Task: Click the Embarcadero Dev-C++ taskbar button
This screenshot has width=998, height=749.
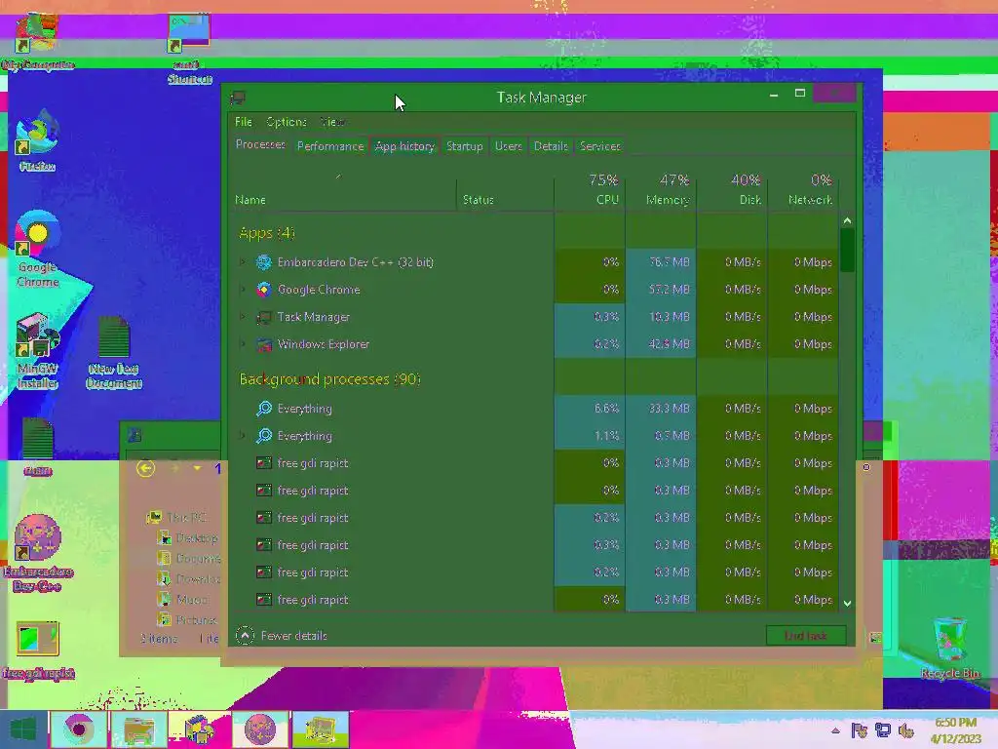Action: tap(259, 729)
